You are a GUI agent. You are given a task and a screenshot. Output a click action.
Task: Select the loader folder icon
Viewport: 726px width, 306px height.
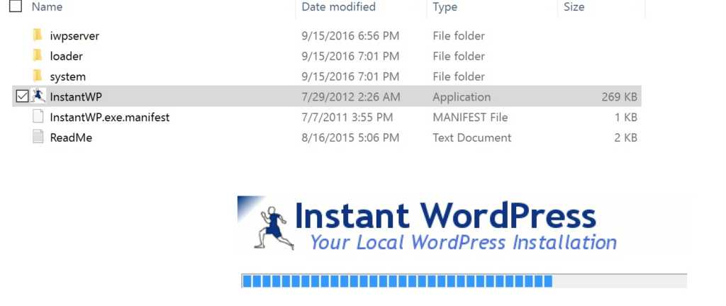38,55
